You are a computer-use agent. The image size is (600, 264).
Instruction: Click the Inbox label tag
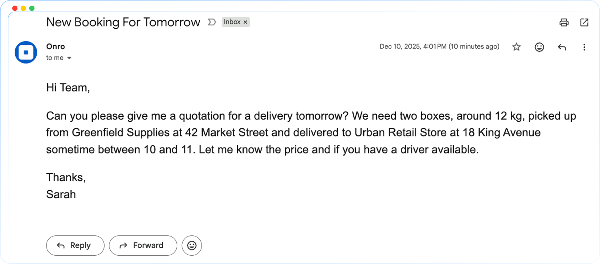click(x=232, y=22)
